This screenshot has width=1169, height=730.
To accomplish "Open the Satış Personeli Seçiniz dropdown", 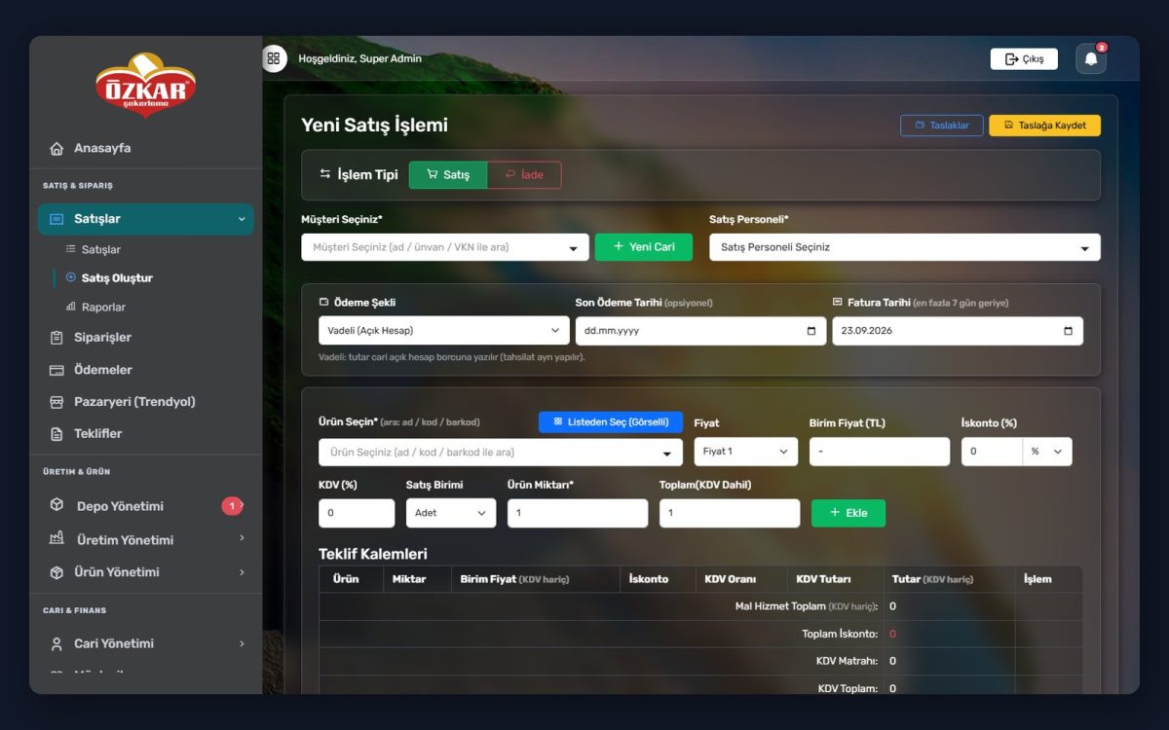I will point(905,247).
